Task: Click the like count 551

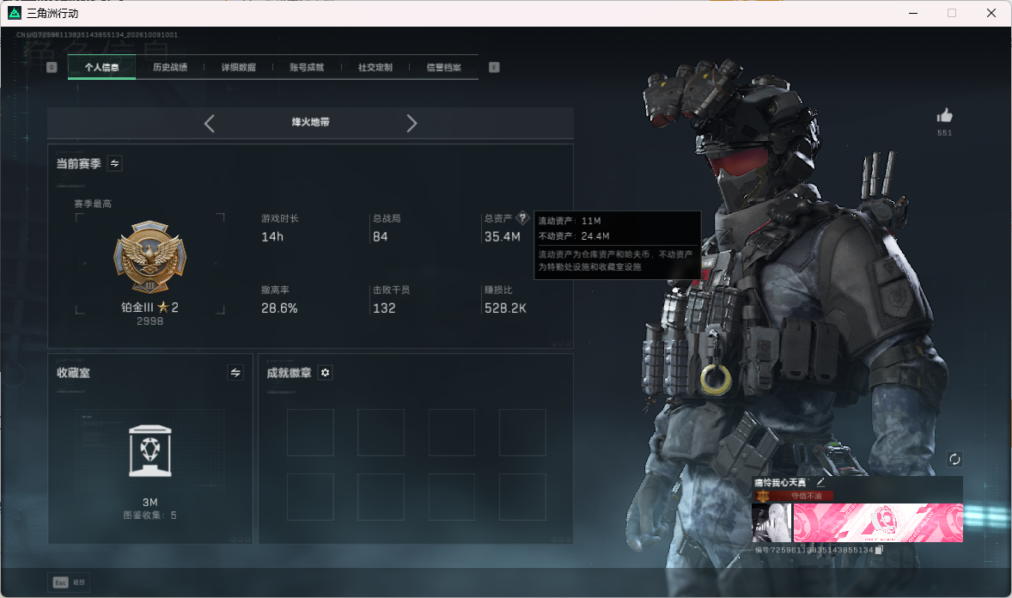Action: tap(944, 133)
